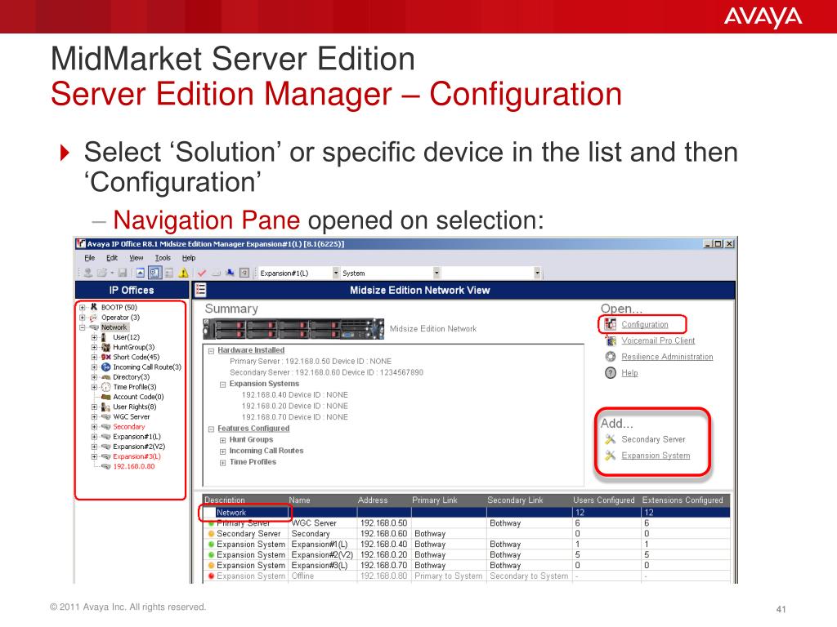837x627 pixels.
Task: Click the Secondary Server wrench icon
Action: point(611,439)
